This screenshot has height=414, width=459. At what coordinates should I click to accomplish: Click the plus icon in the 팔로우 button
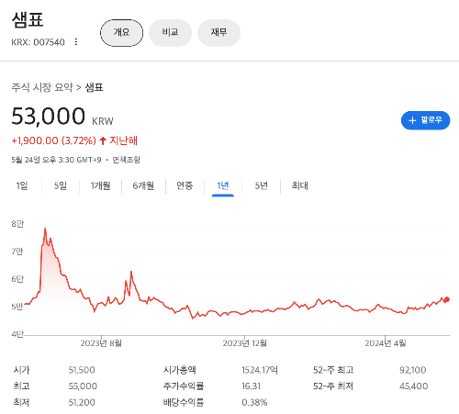412,120
